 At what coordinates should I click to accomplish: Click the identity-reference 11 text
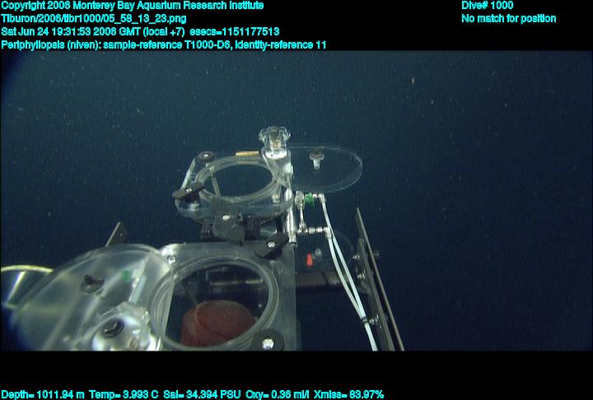280,44
